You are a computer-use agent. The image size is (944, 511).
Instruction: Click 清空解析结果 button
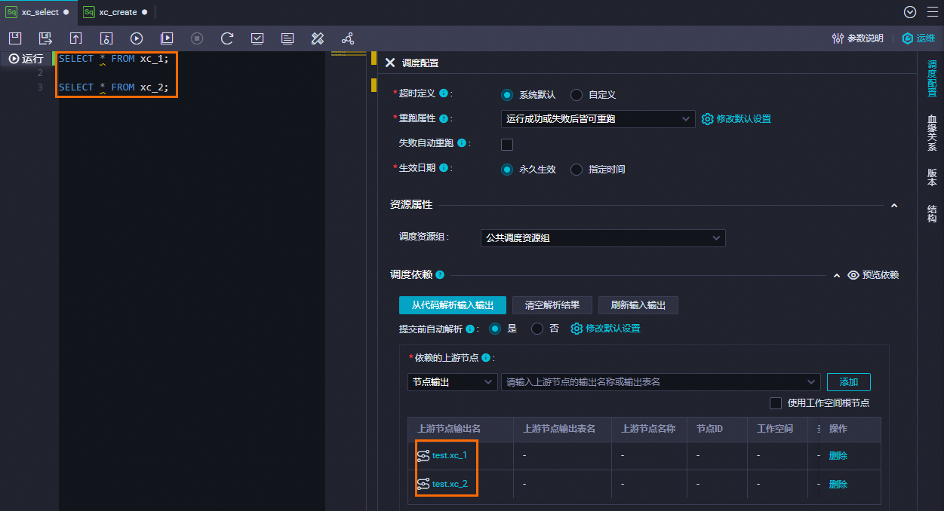(x=552, y=305)
